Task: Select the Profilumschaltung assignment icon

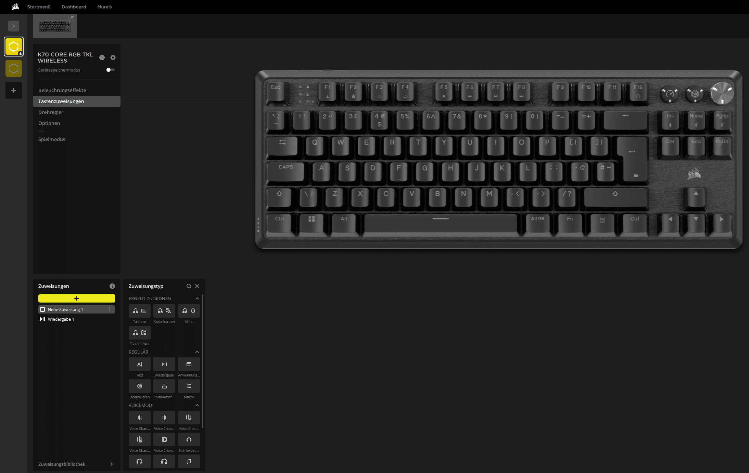Action: 164,386
